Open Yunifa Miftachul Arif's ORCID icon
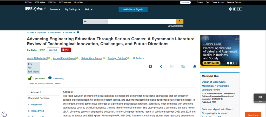This screenshot has width=266, height=117. pyautogui.click(x=49, y=58)
